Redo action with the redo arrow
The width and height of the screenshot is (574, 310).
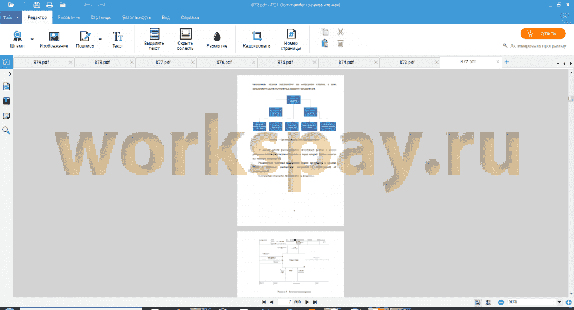pyautogui.click(x=102, y=5)
